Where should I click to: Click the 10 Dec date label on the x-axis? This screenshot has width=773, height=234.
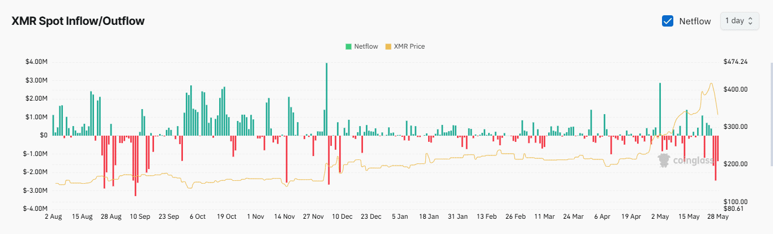[341, 216]
